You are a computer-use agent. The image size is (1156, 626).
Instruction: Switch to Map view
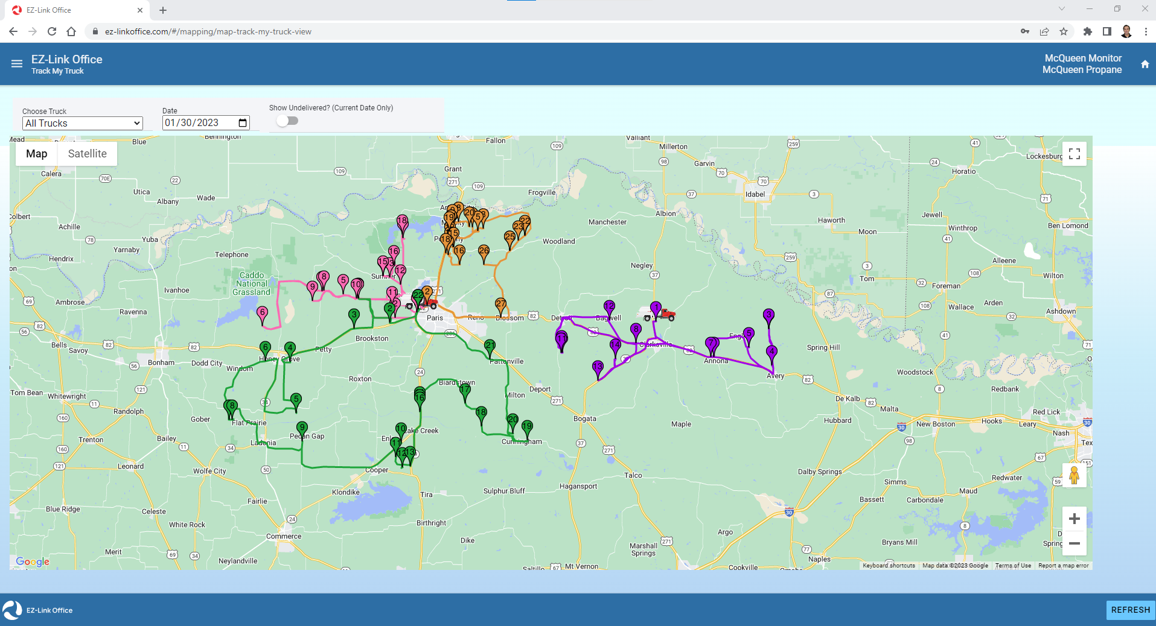tap(36, 153)
